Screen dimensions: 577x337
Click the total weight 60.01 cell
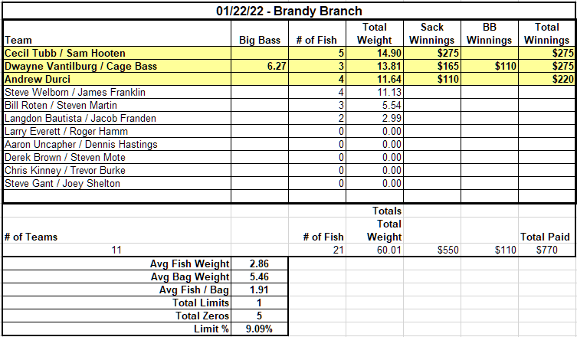[375, 250]
